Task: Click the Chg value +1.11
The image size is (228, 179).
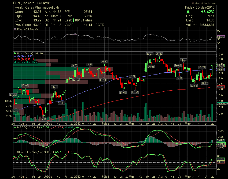Action: (210, 16)
